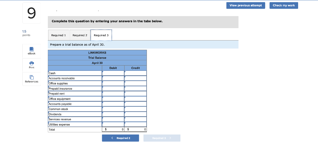Click the Total debit amount cell
Screen dimensions: 318x145
coord(113,130)
